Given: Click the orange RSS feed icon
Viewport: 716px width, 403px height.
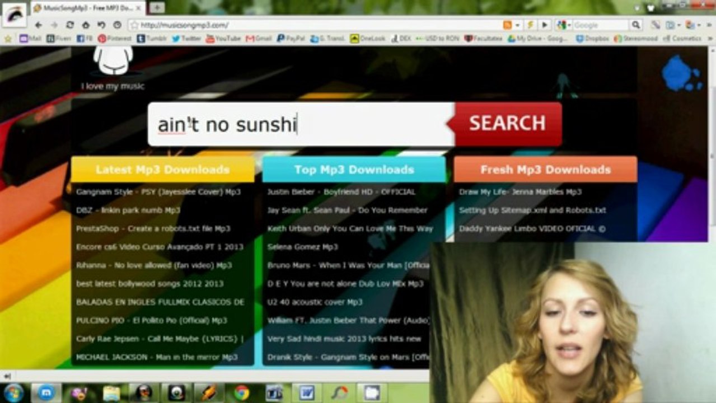Looking at the screenshot, I should (x=507, y=25).
